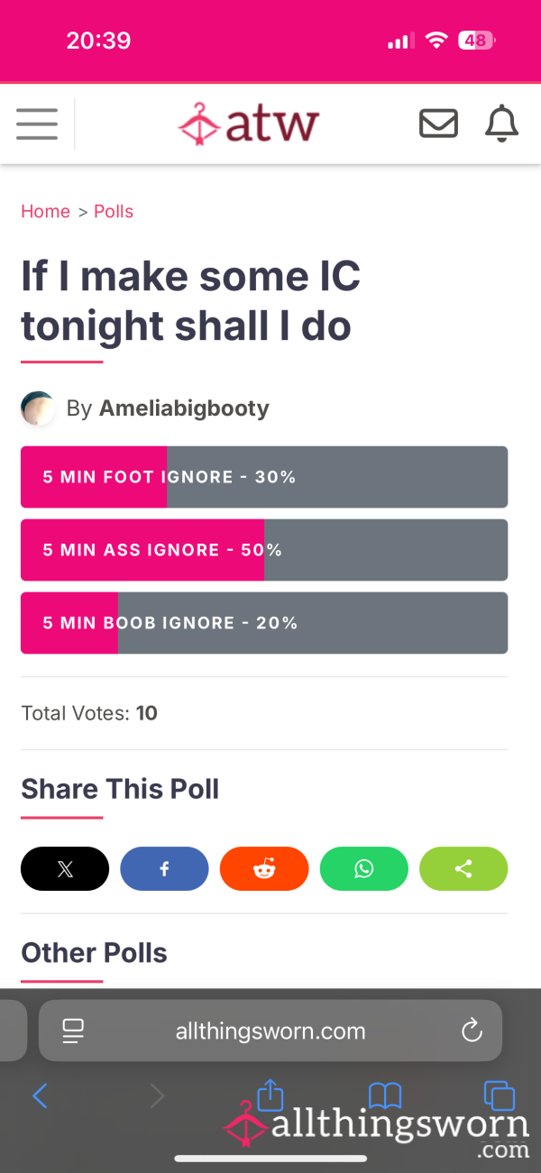Image resolution: width=541 pixels, height=1173 pixels.
Task: Tap the allthingsworn.com address bar
Action: (x=270, y=1031)
